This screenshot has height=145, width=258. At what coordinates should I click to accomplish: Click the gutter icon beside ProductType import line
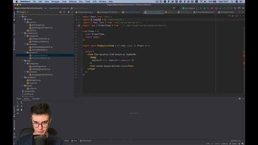point(79,25)
